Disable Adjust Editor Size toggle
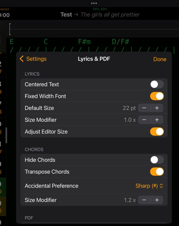The height and width of the screenshot is (226, 179). point(157,132)
